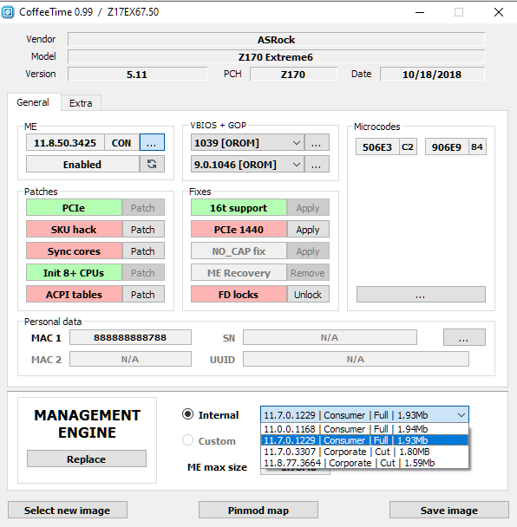Minimize the CoffeeTime window

[420, 12]
